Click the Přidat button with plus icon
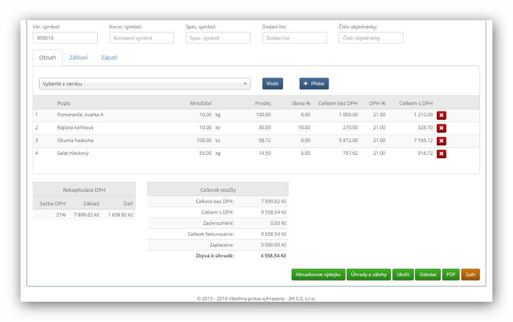 click(314, 84)
